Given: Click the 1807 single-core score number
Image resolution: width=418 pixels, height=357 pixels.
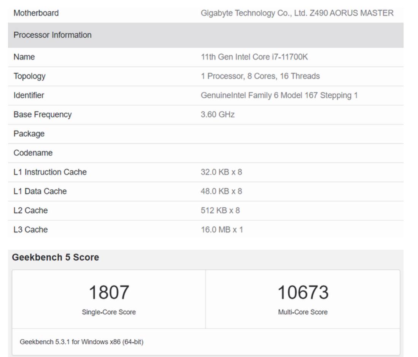Looking at the screenshot, I should click(x=109, y=292).
